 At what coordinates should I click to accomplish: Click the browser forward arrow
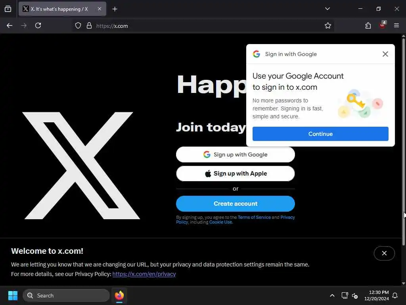pyautogui.click(x=24, y=26)
